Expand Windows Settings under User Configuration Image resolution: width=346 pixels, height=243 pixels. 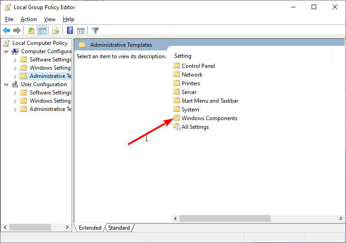pos(15,101)
